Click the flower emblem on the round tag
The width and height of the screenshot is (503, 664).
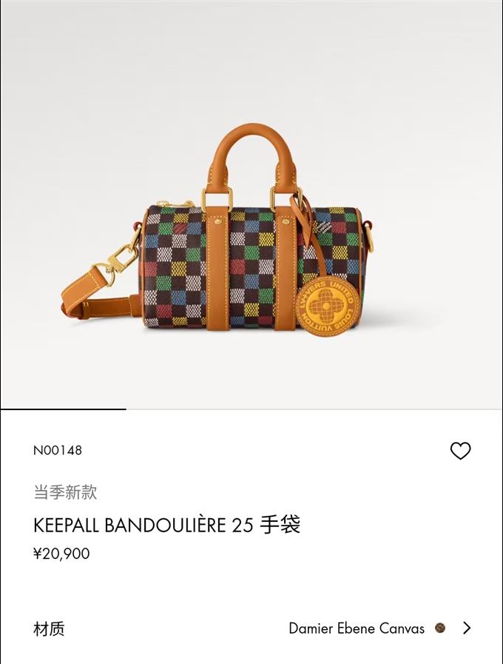coord(325,305)
